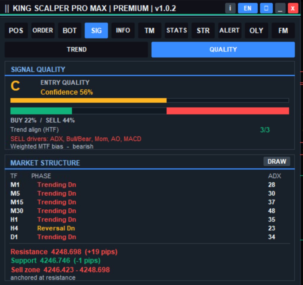
Task: Click the ADX column header
Action: [x=275, y=176]
